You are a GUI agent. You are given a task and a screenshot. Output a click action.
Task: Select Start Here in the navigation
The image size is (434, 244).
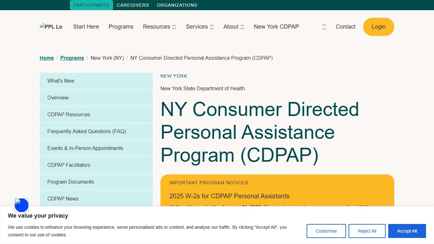pyautogui.click(x=86, y=27)
